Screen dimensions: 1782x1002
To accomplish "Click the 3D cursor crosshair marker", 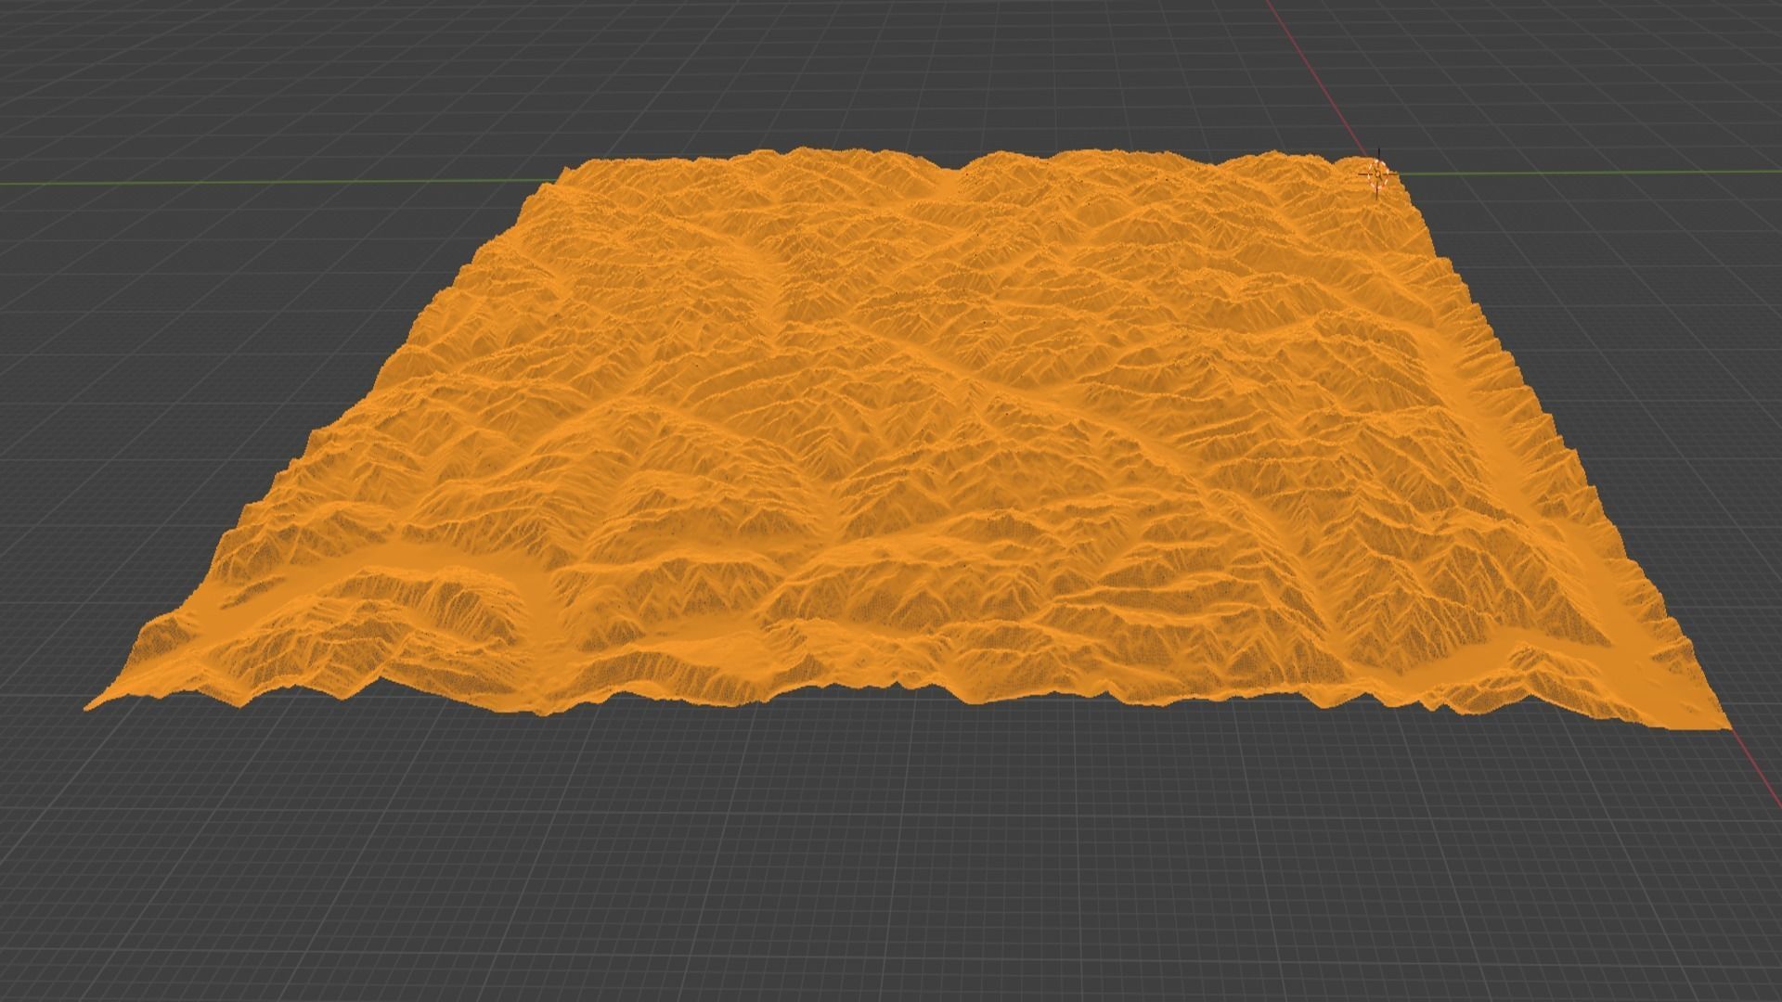I will pyautogui.click(x=1378, y=173).
